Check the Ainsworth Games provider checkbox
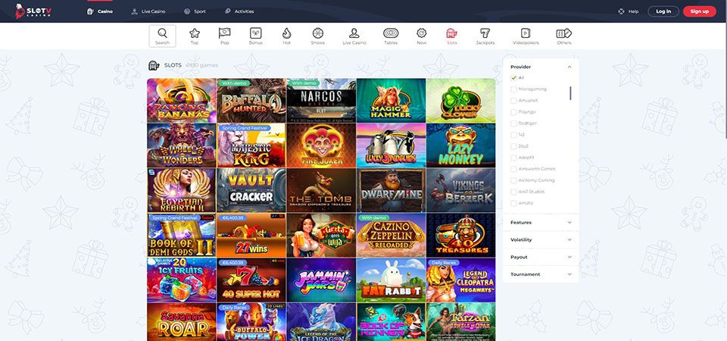 pos(513,169)
